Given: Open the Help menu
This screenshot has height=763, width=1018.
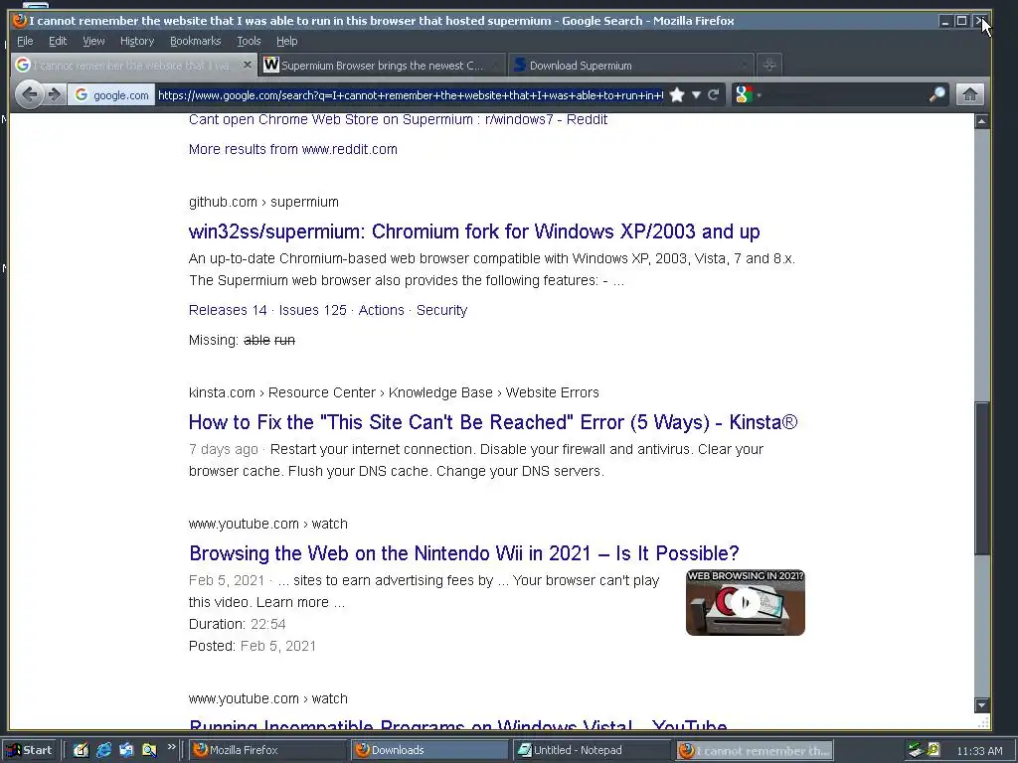Looking at the screenshot, I should click(x=287, y=41).
